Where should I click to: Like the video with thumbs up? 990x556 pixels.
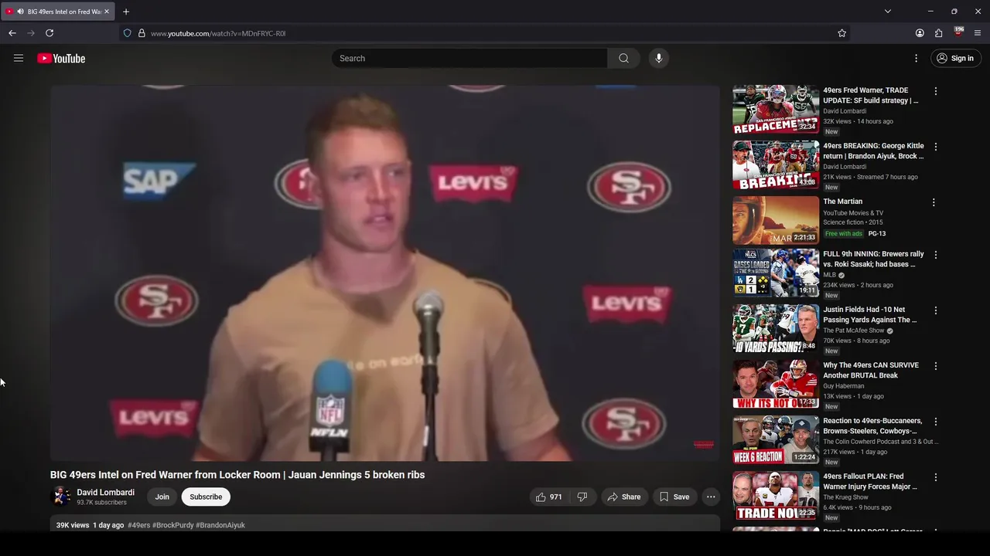pos(549,497)
